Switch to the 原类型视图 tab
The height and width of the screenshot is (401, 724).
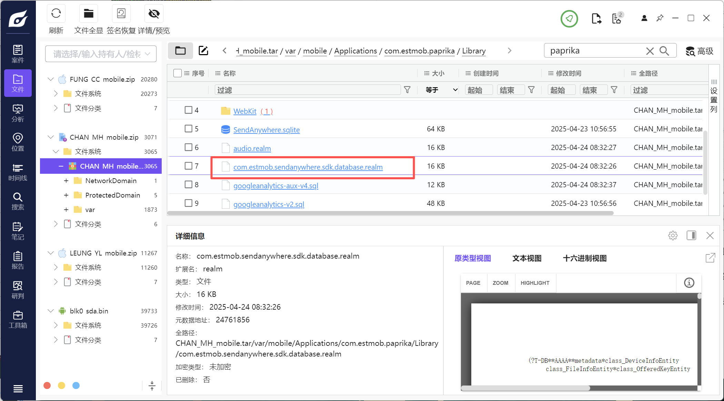coord(473,258)
